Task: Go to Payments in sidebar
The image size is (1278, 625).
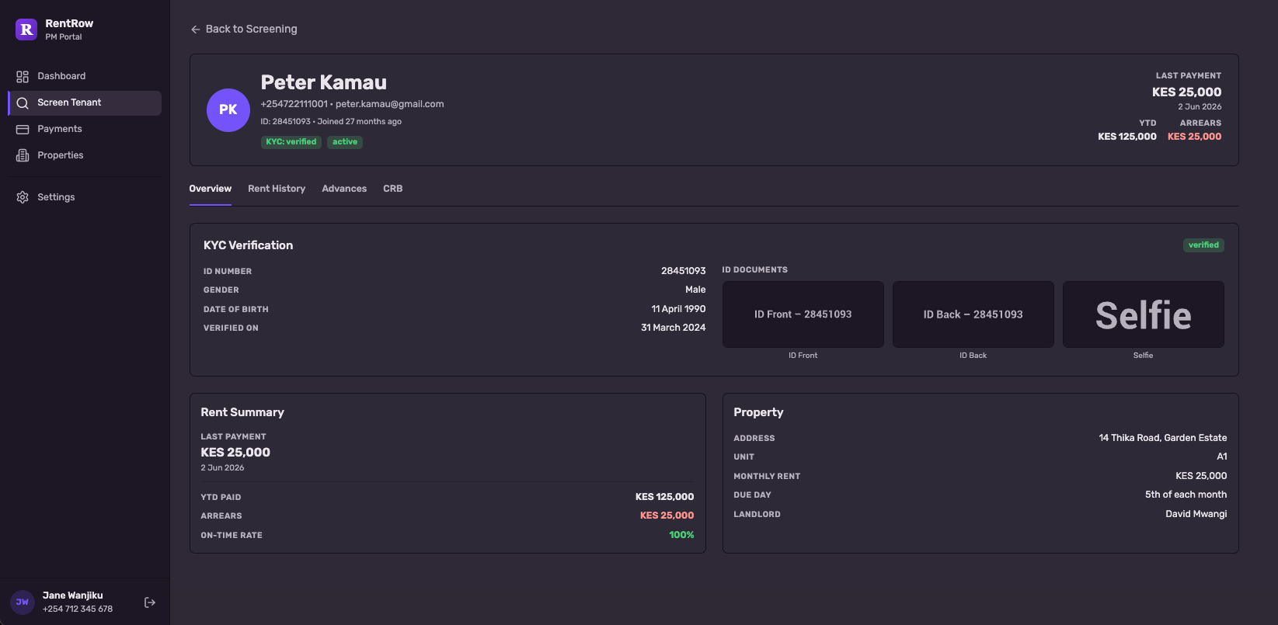Action: pos(85,129)
